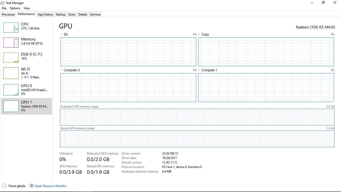Select the Performance tab
This screenshot has width=341, height=192.
pos(26,14)
